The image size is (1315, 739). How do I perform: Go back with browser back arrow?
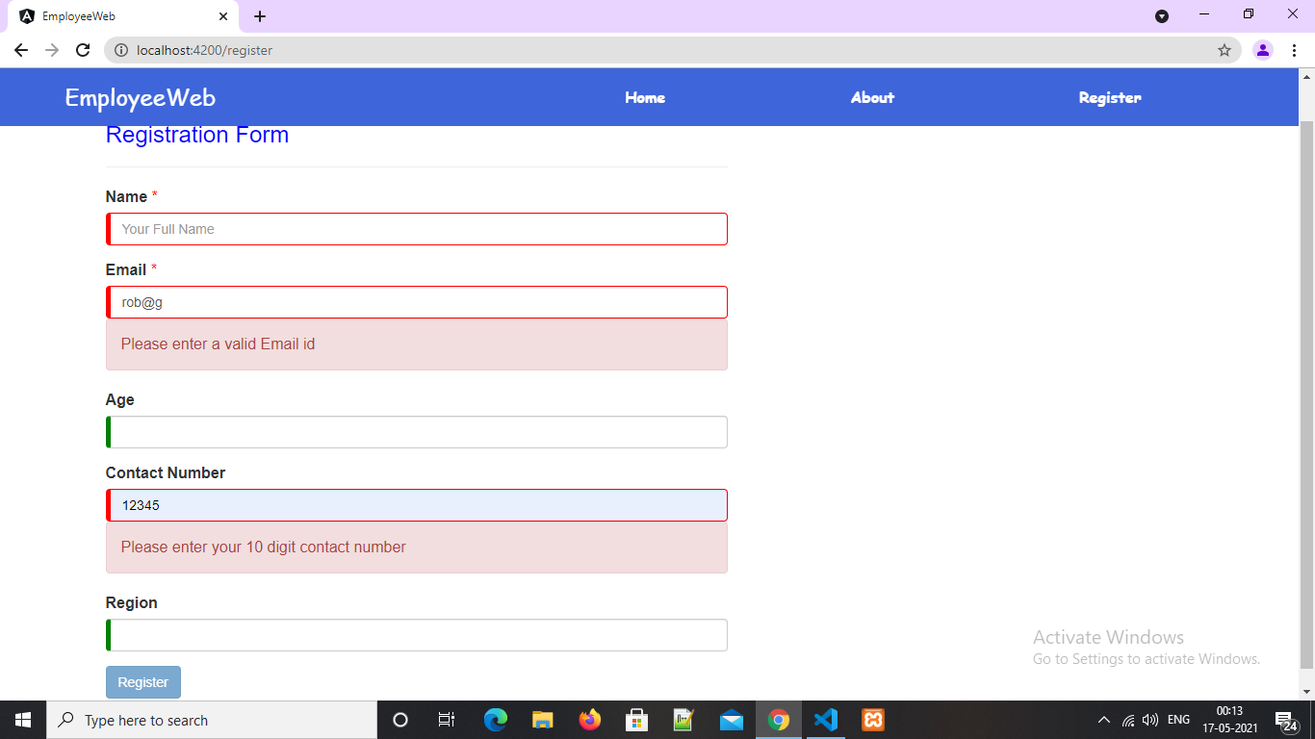point(21,50)
